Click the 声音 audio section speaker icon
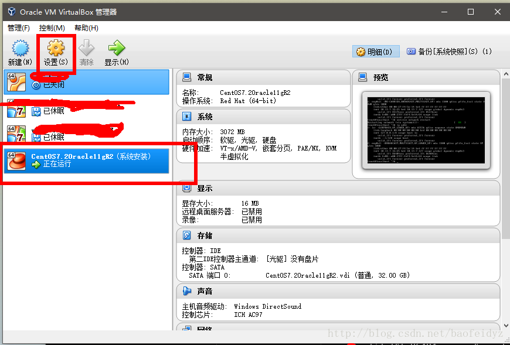 [186, 291]
